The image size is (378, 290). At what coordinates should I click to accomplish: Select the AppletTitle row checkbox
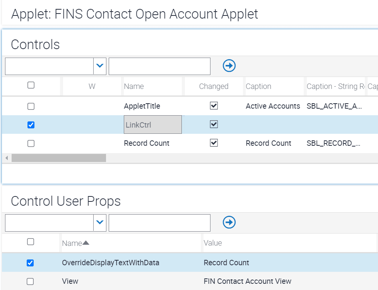tap(31, 106)
